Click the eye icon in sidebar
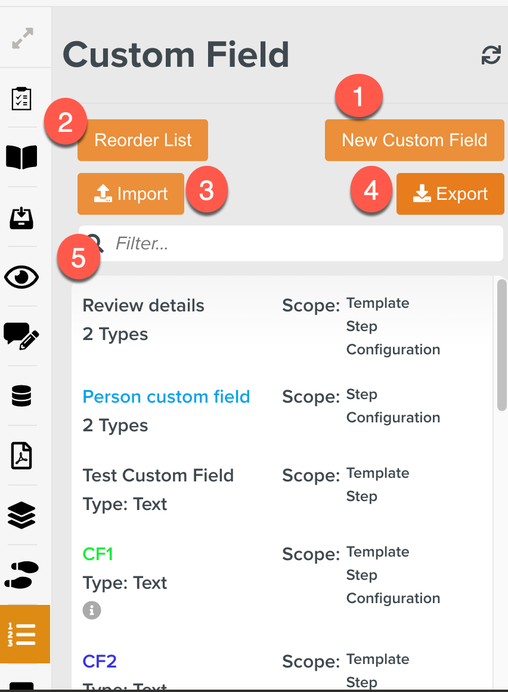The width and height of the screenshot is (508, 692). (x=21, y=276)
